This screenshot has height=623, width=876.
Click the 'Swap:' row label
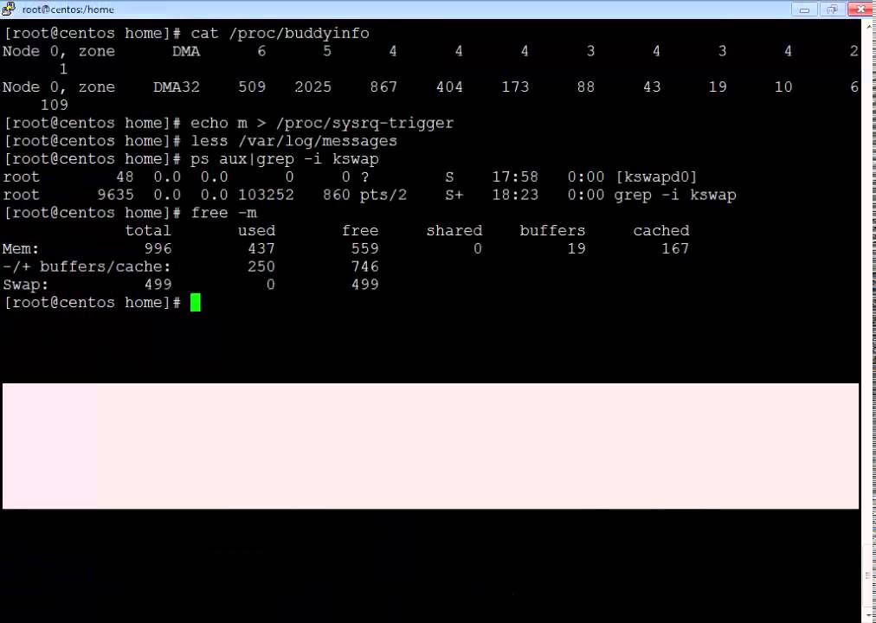point(26,285)
